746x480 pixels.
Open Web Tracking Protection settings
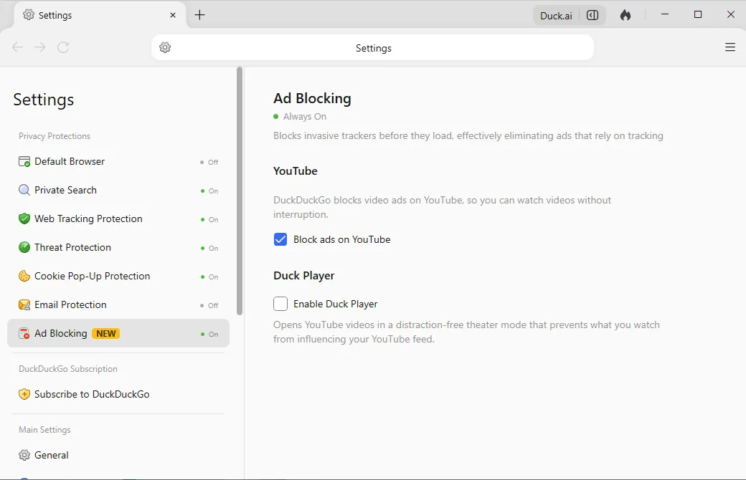(118, 219)
